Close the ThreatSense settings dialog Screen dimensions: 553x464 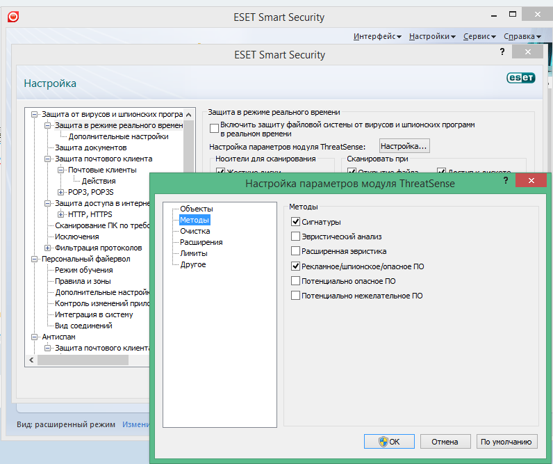pyautogui.click(x=531, y=180)
